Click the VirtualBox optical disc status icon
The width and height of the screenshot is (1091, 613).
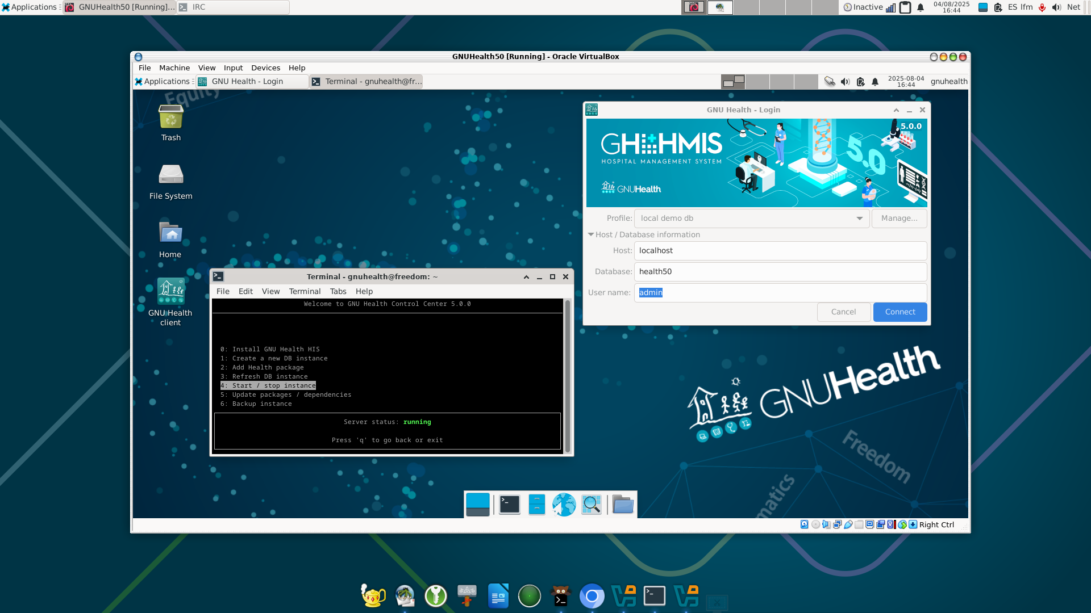(815, 524)
